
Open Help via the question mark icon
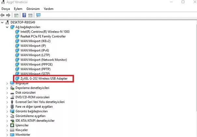tap(24, 15)
